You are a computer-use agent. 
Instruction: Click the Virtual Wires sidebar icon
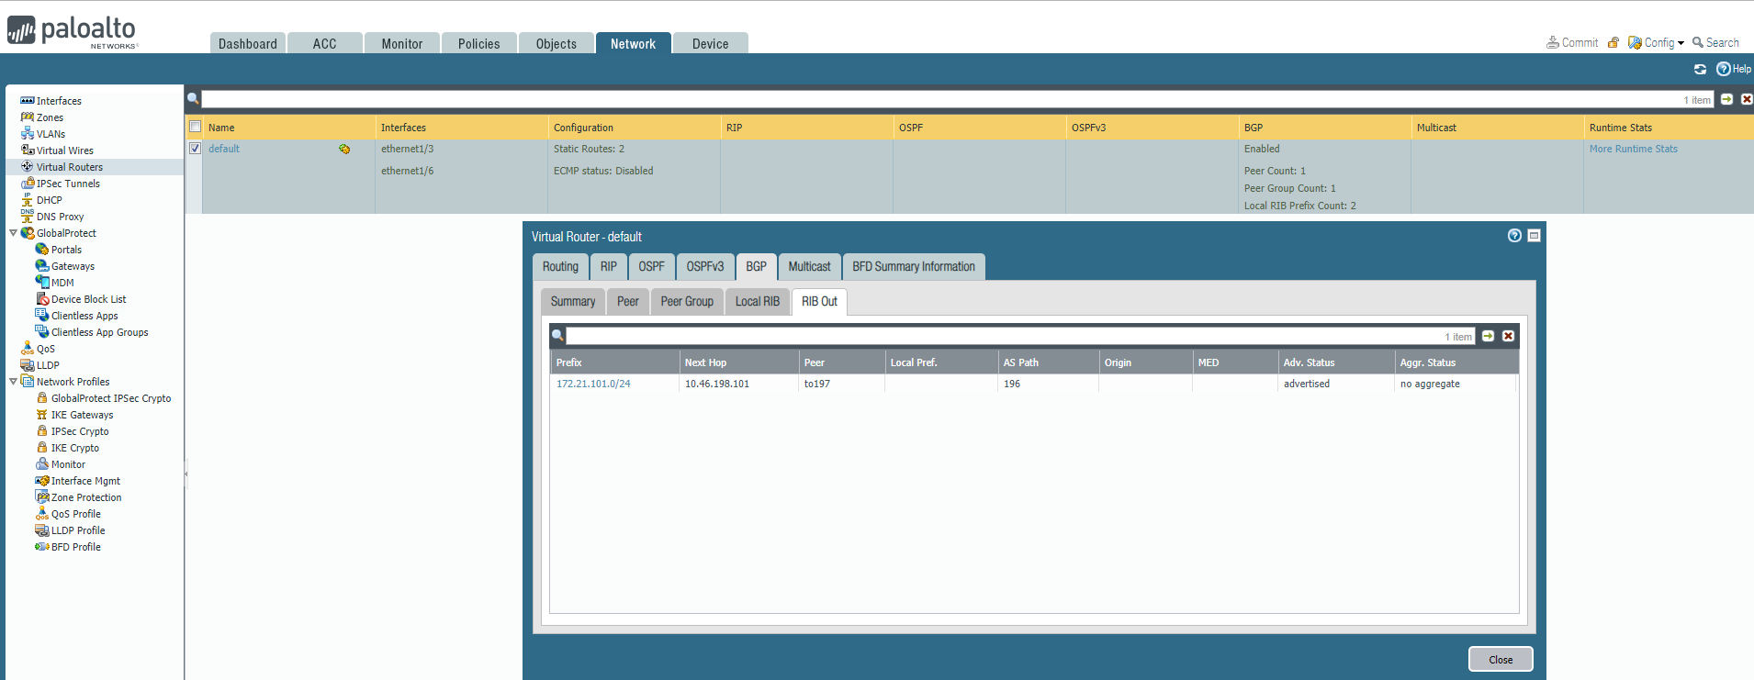click(28, 150)
